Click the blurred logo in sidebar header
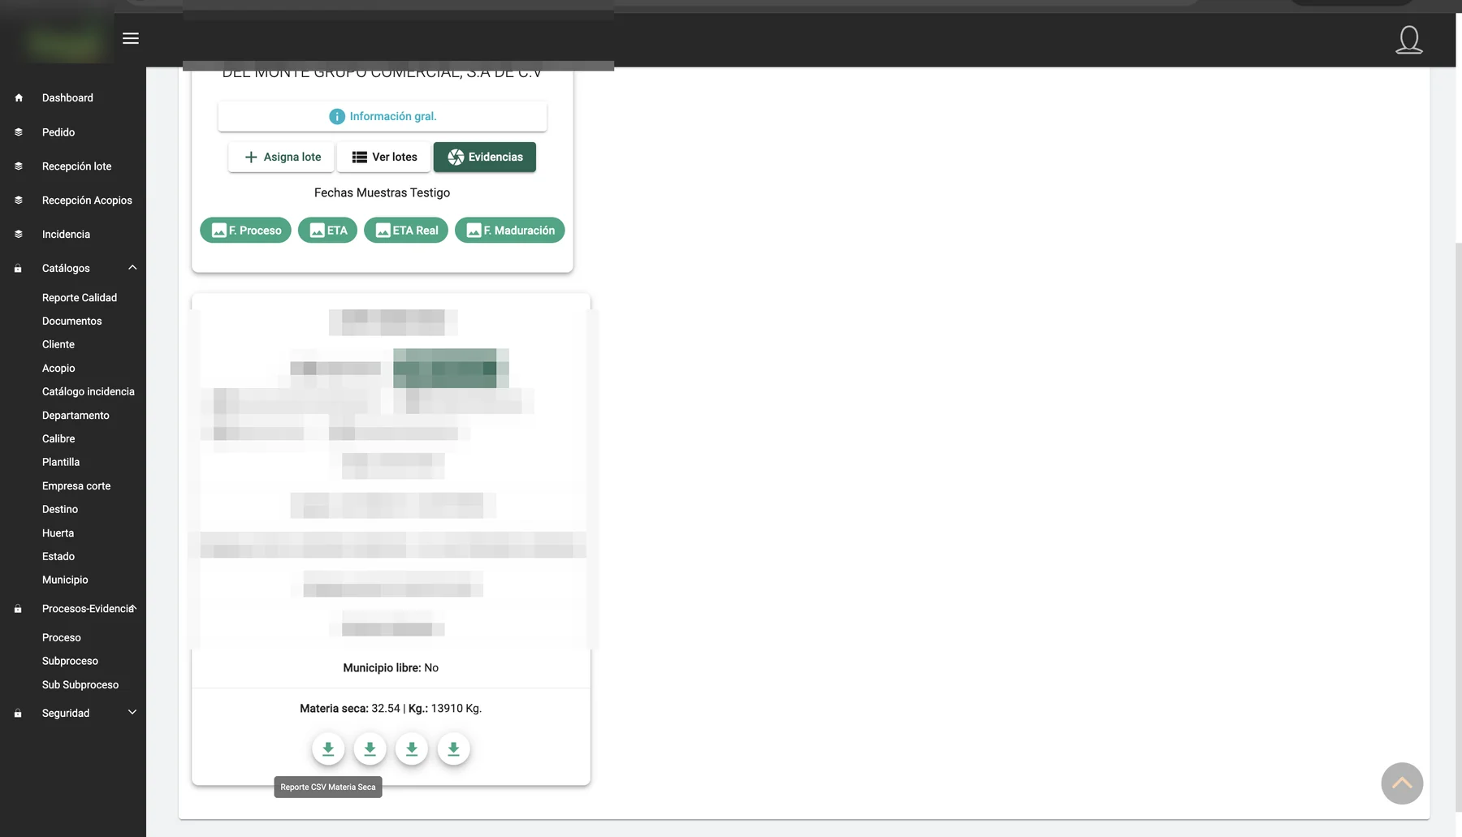Image resolution: width=1462 pixels, height=837 pixels. pos(65,42)
